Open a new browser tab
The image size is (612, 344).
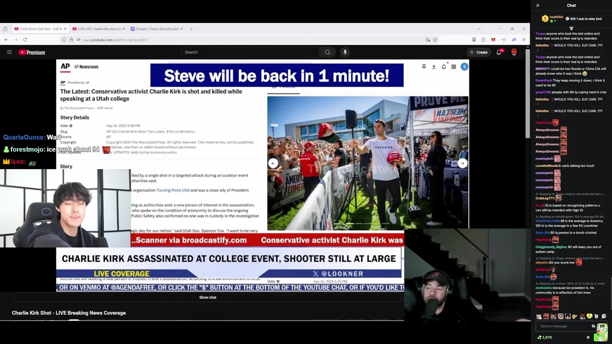[x=191, y=29]
